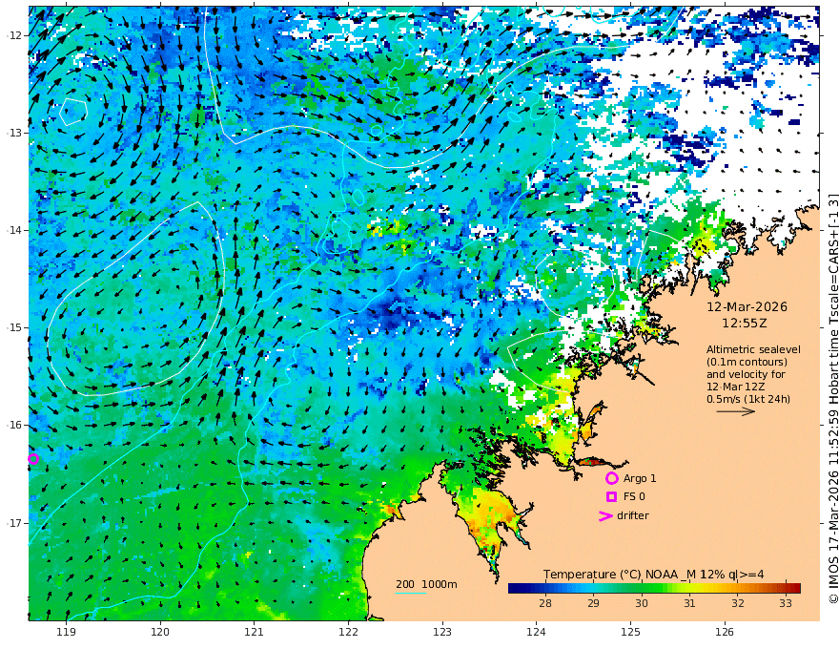Click colorbar tick value 33
839x649 pixels.
tap(786, 603)
